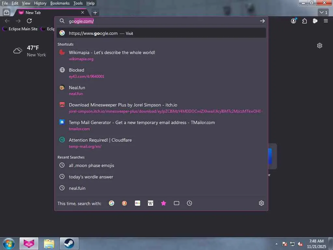The height and width of the screenshot is (250, 333).
Task: Search this time in Bookmarks star
Action: click(164, 203)
